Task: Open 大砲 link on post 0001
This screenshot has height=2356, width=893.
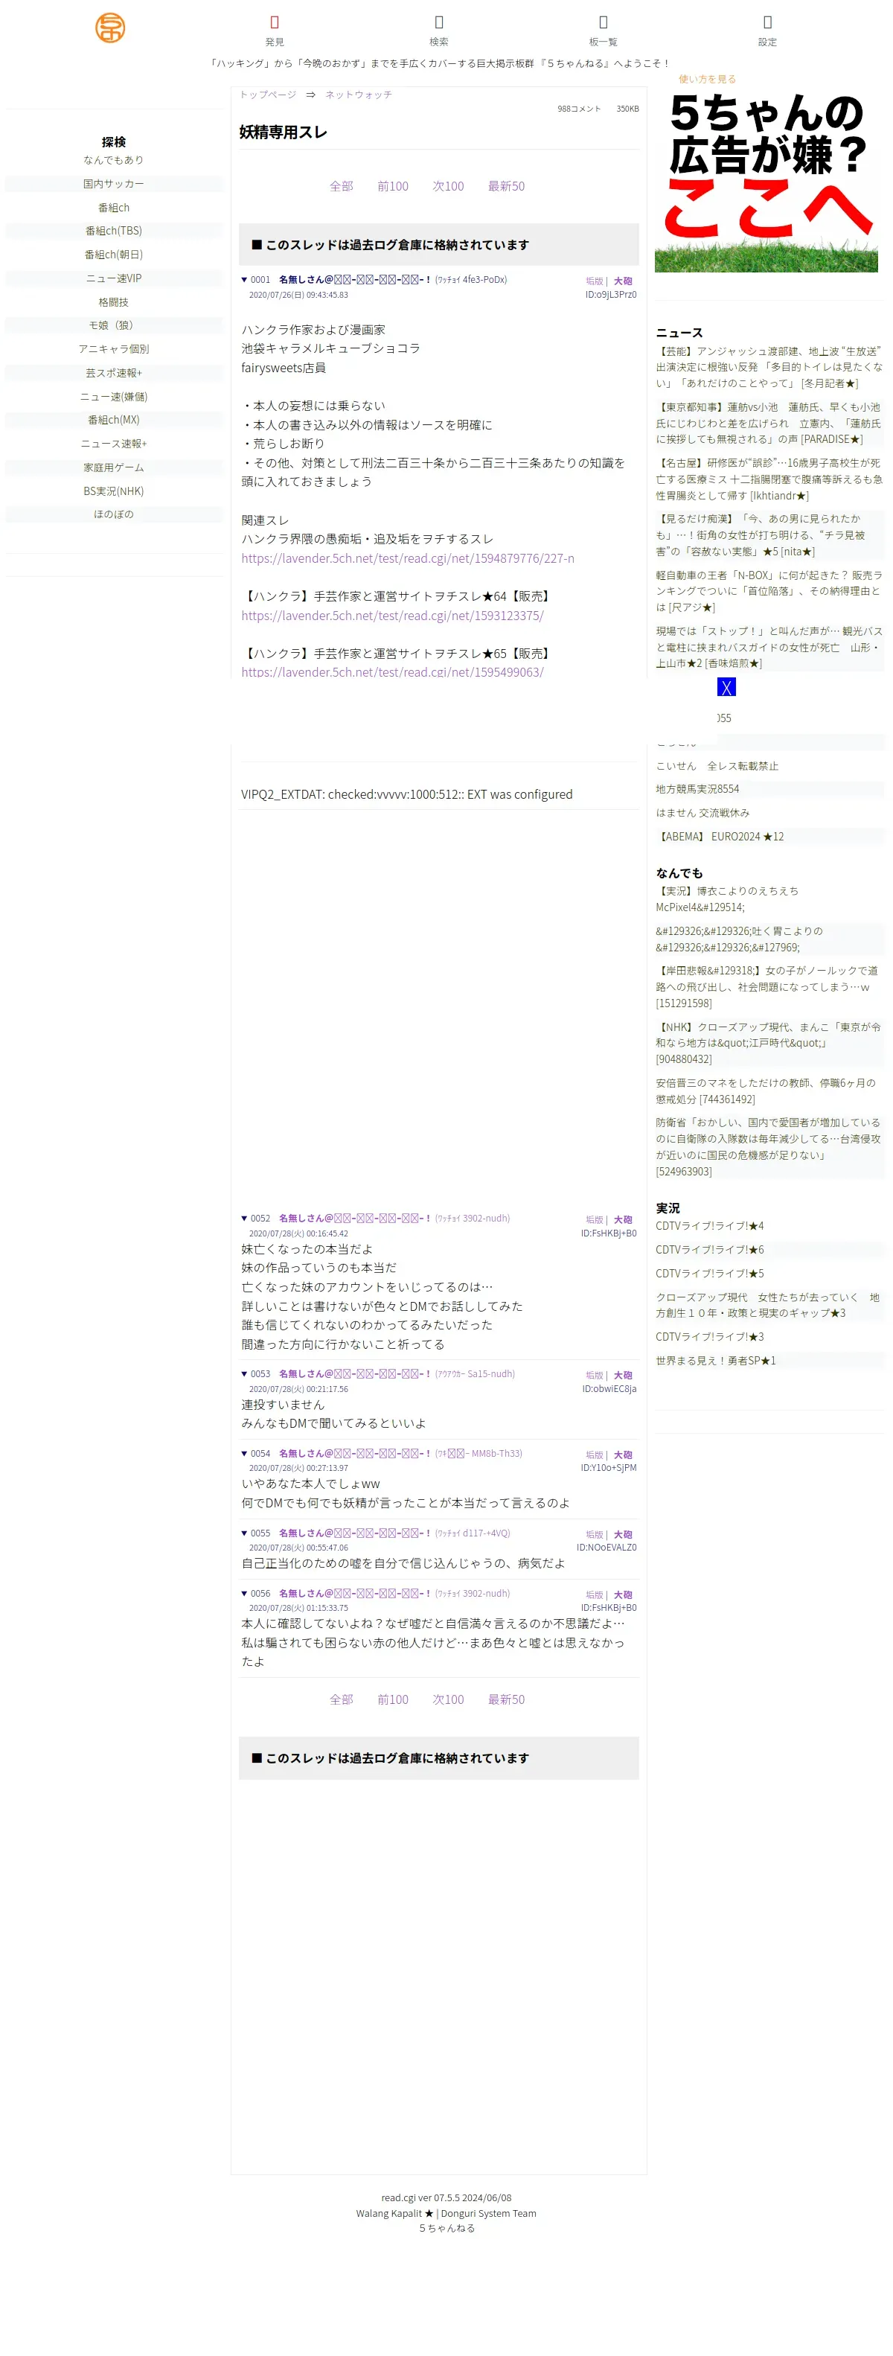Action: point(622,281)
